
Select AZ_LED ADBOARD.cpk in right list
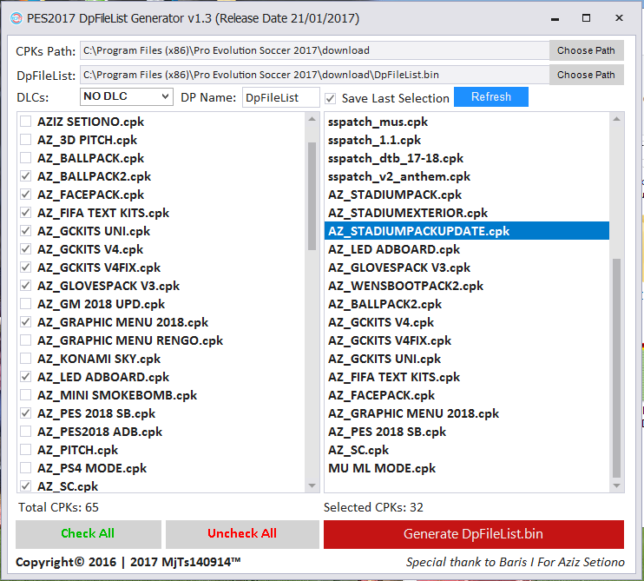click(467, 249)
